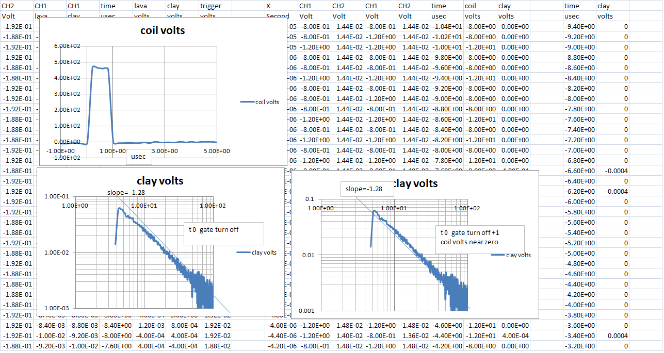Select cell with value 1.36E-02
664x353 pixels.
point(414,335)
